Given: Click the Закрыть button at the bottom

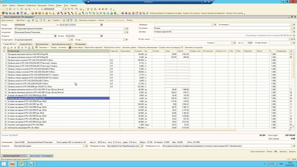Looking at the screenshot, I should coord(292,152).
